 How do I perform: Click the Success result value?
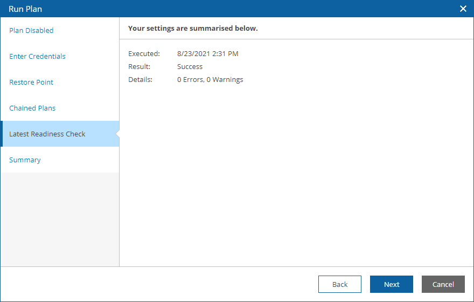[x=190, y=66]
